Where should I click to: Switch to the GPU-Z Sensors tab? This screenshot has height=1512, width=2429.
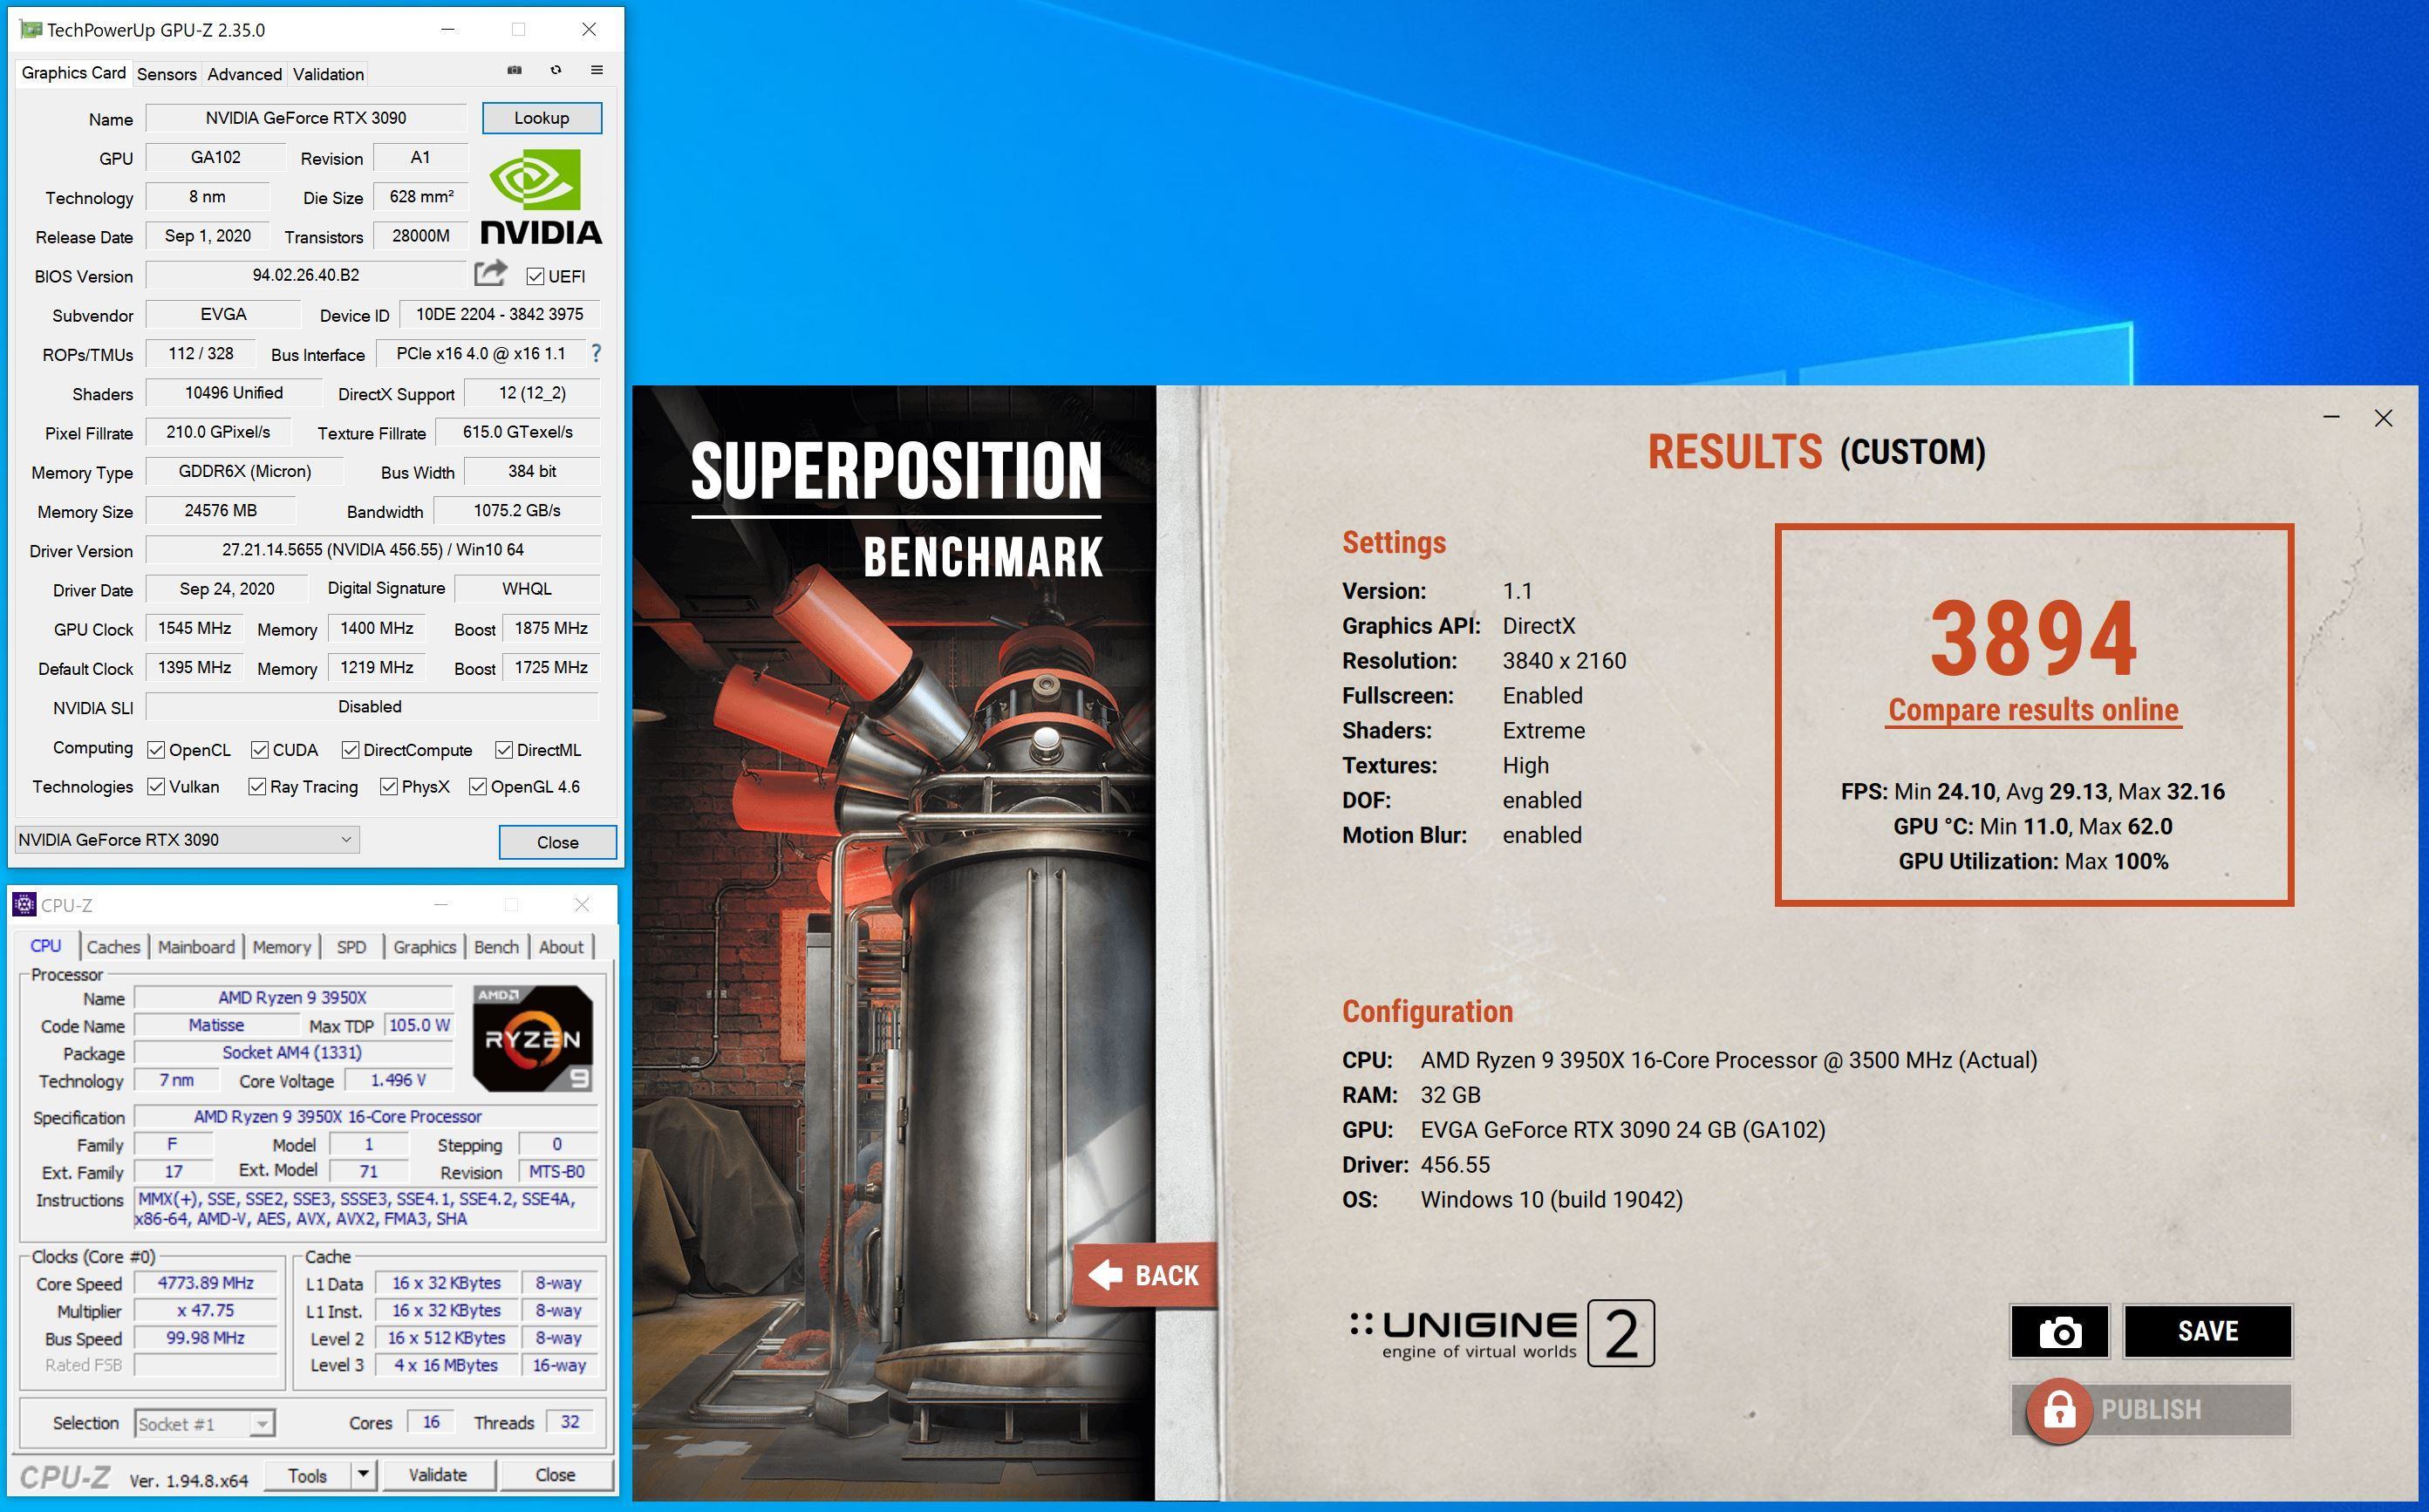(166, 74)
